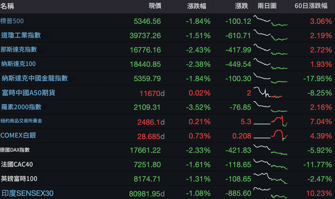Image resolution: width=335 pixels, height=199 pixels.
Task: Sort by the 60日漲跌幅 column header
Action: [311, 6]
